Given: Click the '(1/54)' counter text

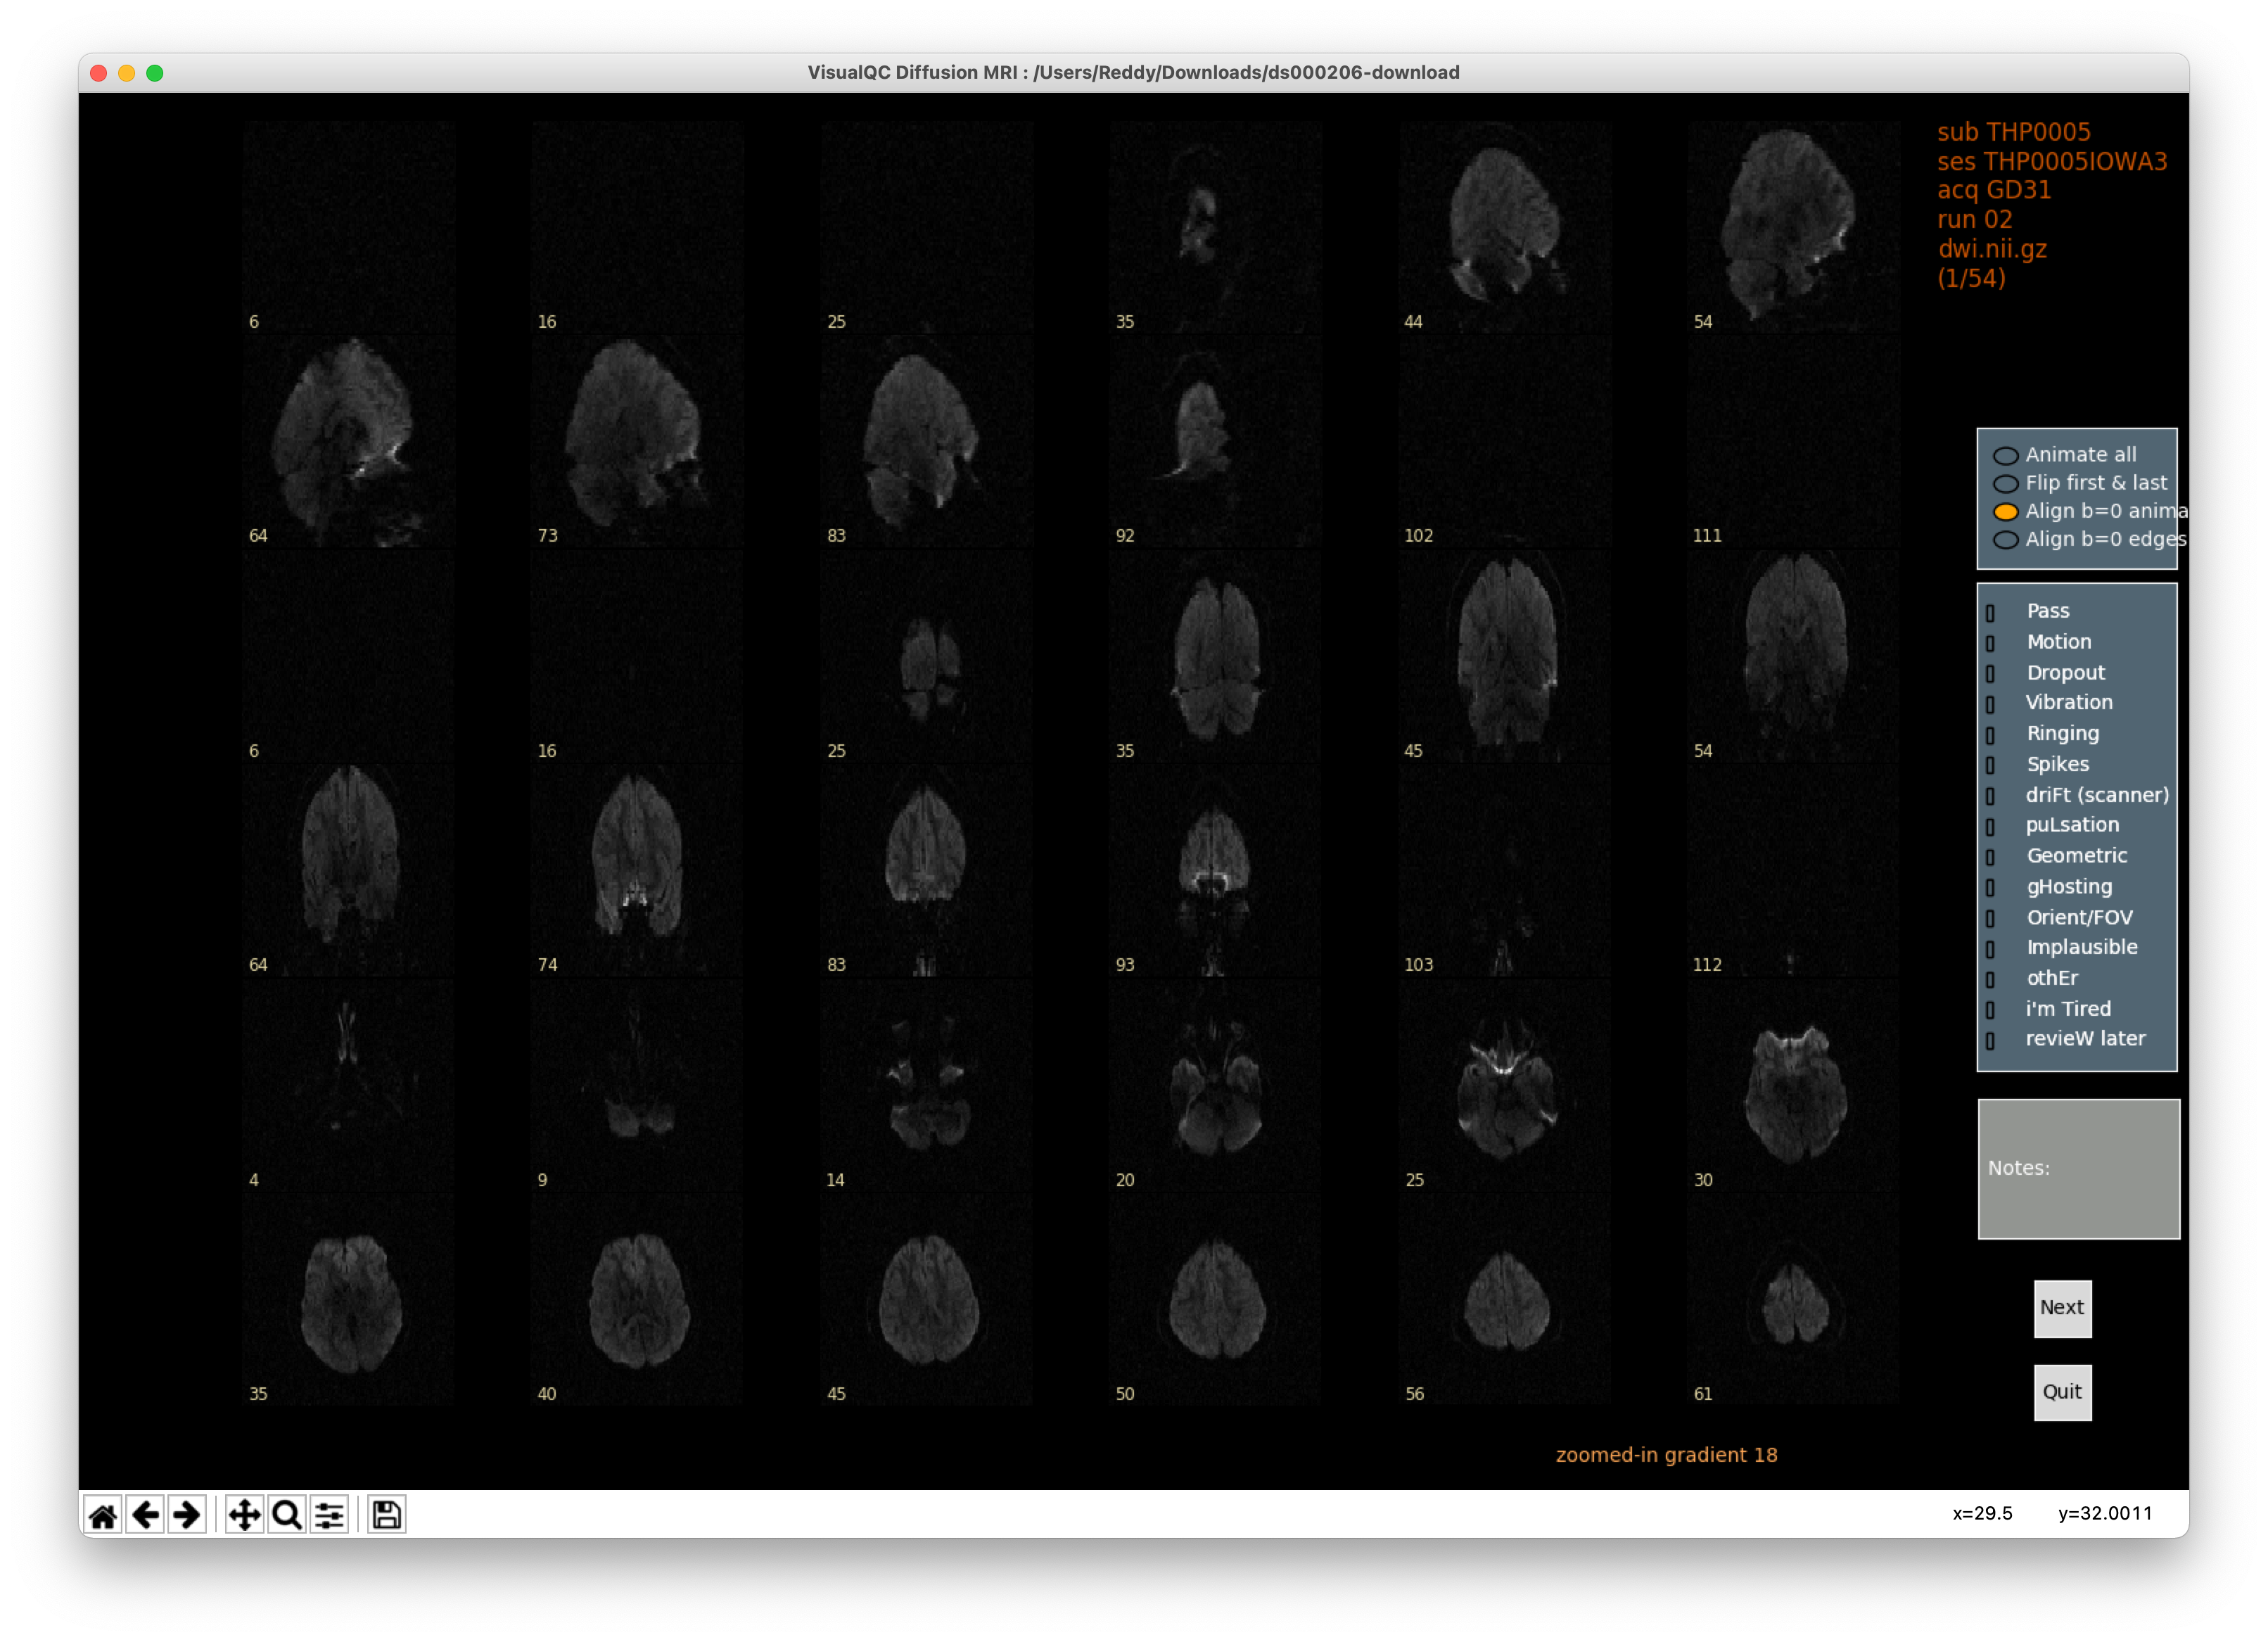Looking at the screenshot, I should tap(1971, 278).
